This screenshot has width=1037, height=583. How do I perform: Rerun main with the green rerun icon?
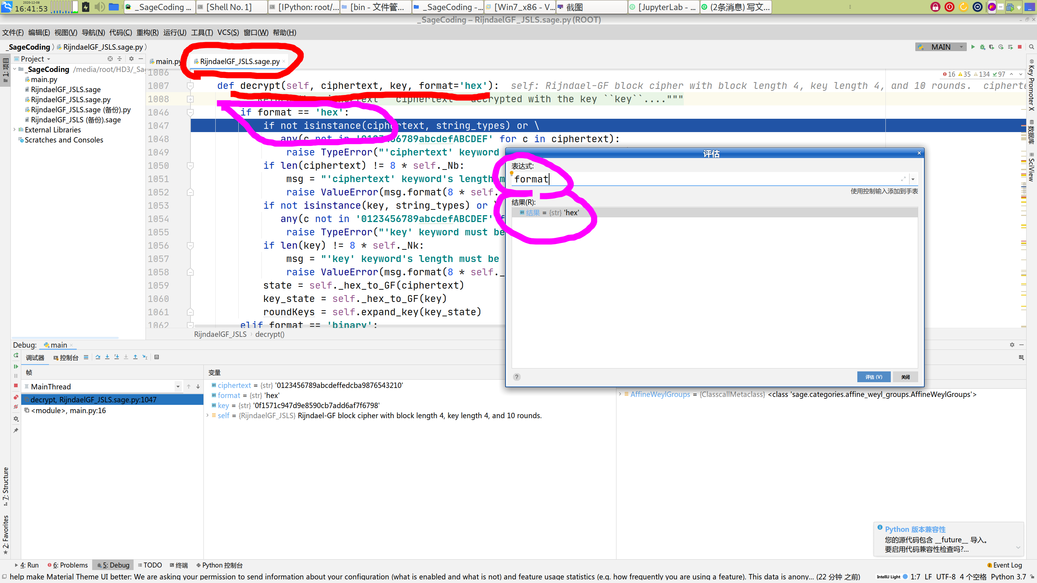[16, 355]
